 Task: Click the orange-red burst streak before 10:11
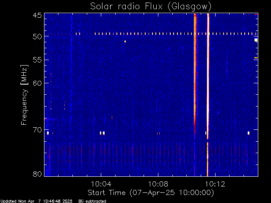195,72
